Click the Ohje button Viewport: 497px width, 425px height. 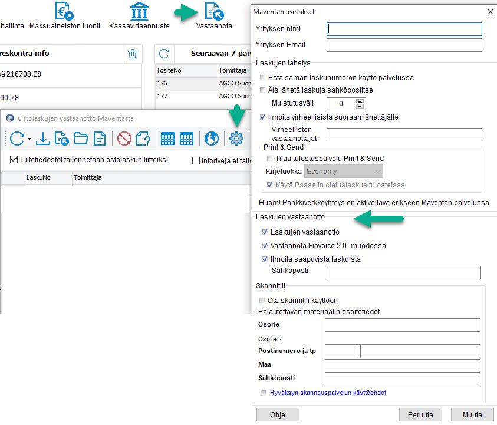pyautogui.click(x=278, y=414)
